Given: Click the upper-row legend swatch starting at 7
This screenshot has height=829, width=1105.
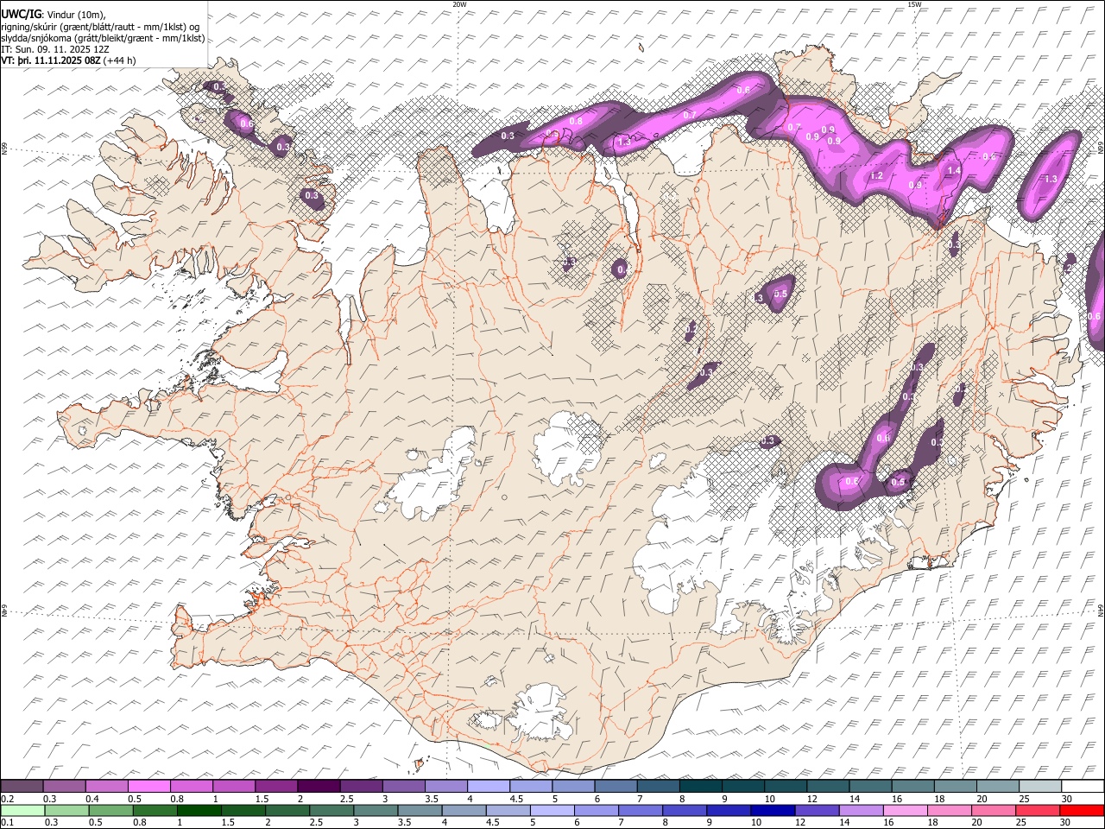Looking at the screenshot, I should (x=658, y=787).
